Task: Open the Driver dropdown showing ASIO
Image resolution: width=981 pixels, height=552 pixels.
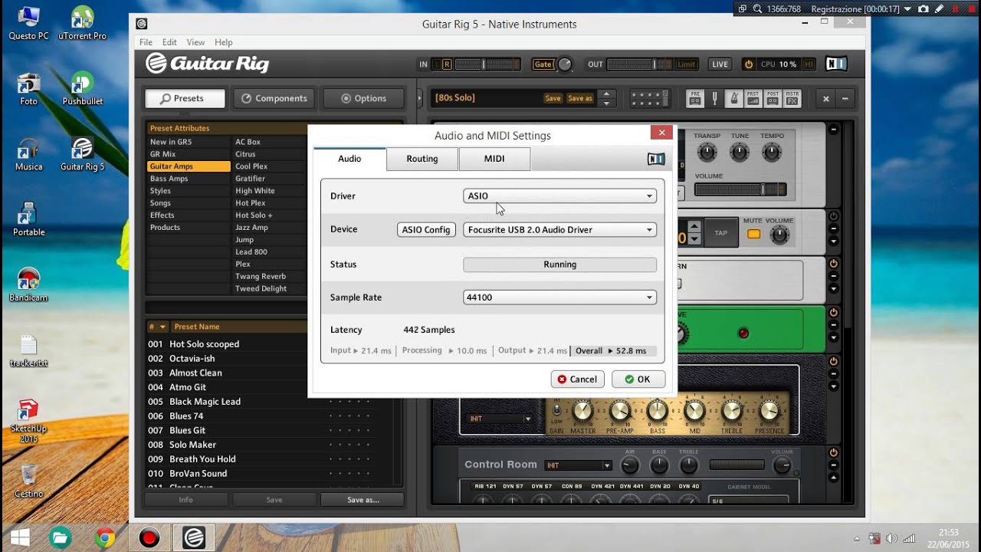Action: (x=559, y=195)
